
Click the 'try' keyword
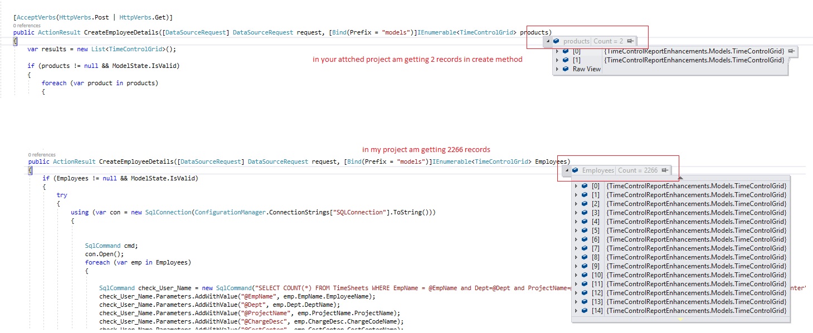(x=62, y=195)
